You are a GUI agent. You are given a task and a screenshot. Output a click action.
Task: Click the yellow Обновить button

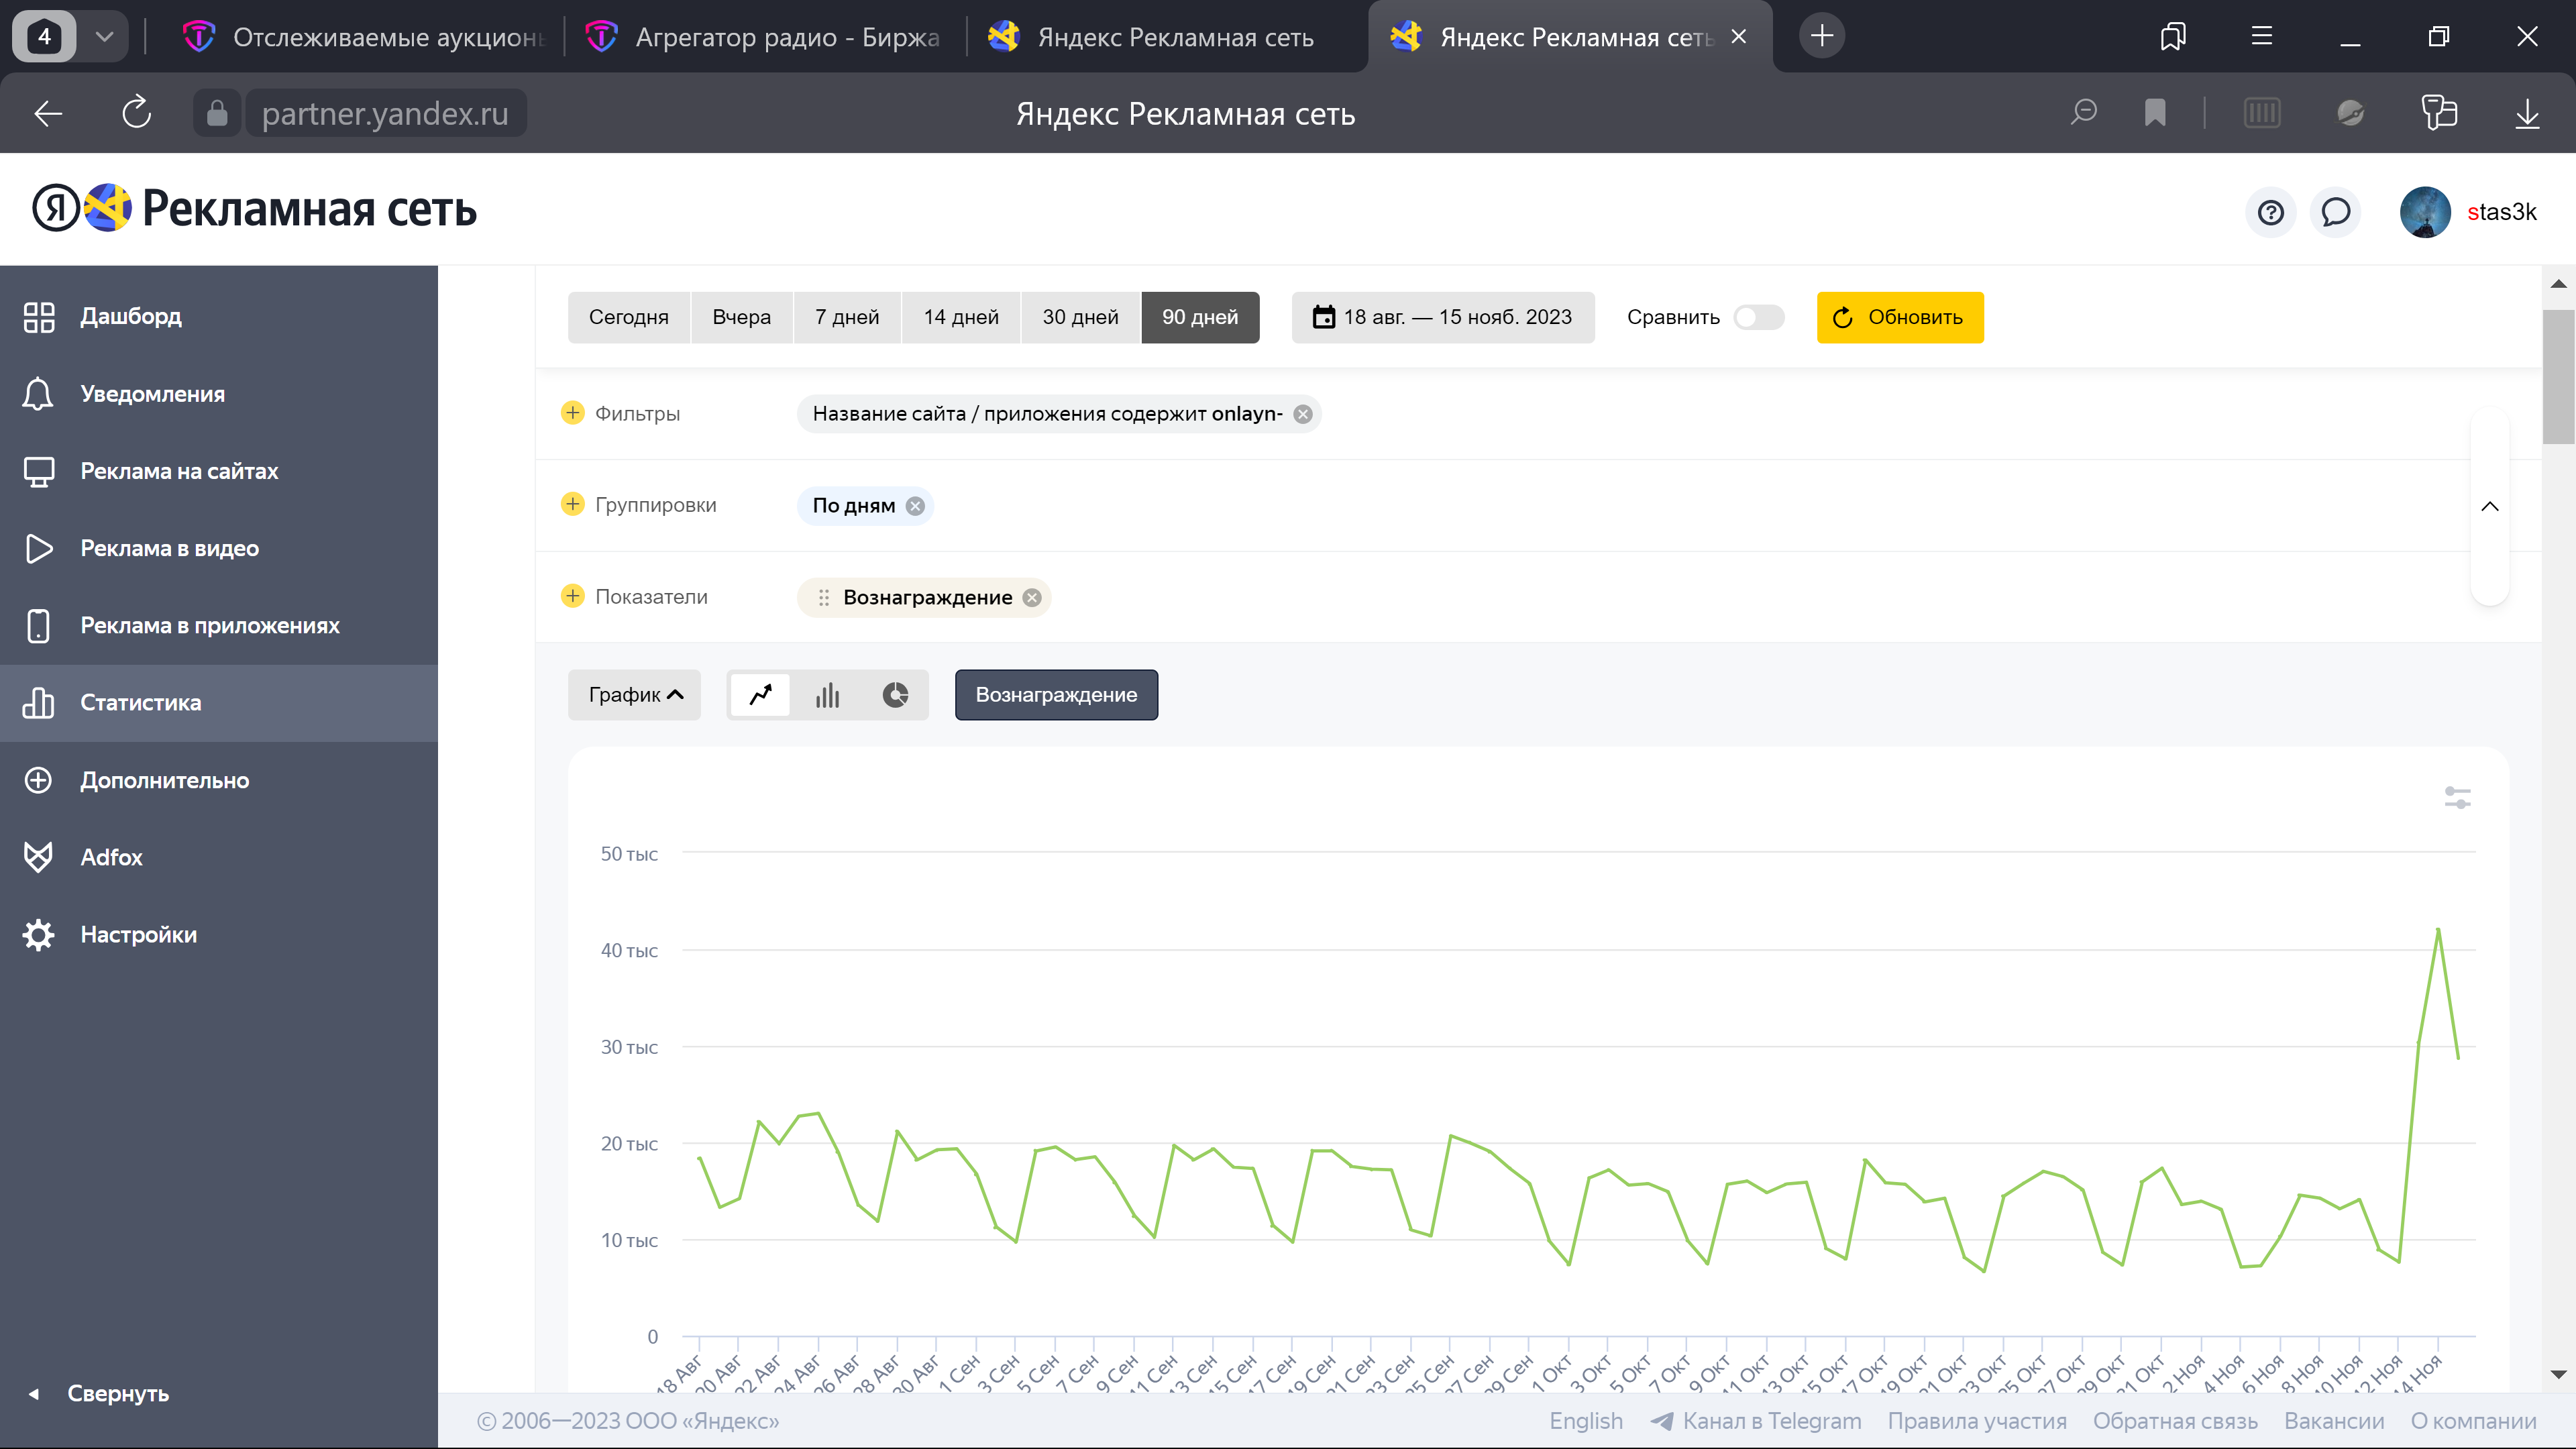(x=1899, y=317)
